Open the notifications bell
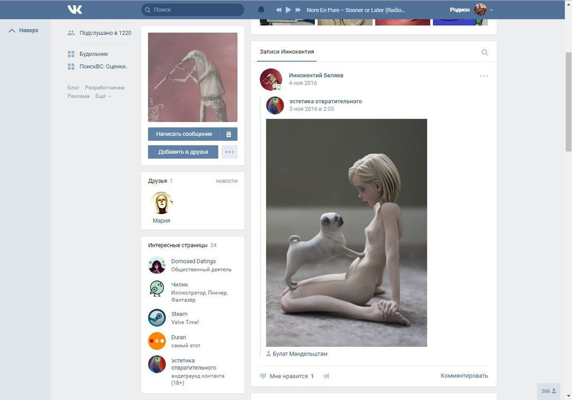This screenshot has width=572, height=400. 261,10
